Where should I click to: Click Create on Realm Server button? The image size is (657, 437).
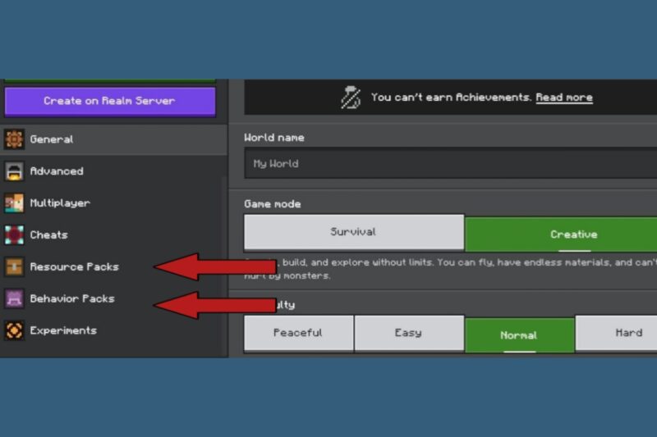pyautogui.click(x=110, y=101)
